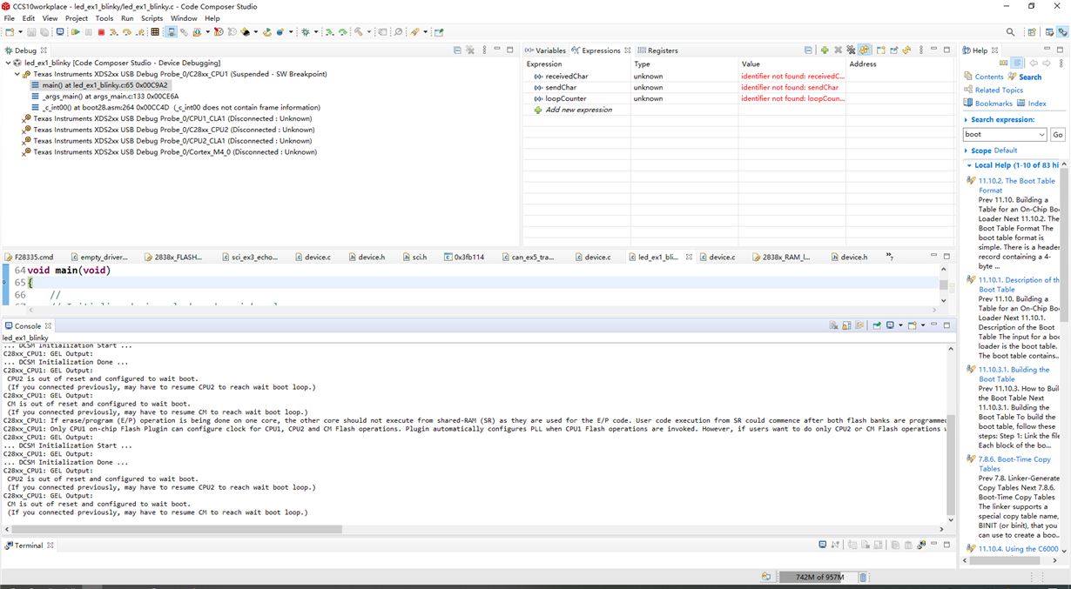This screenshot has height=589, width=1071.
Task: Click green plus Add Expression toolbar icon
Action: pos(825,50)
